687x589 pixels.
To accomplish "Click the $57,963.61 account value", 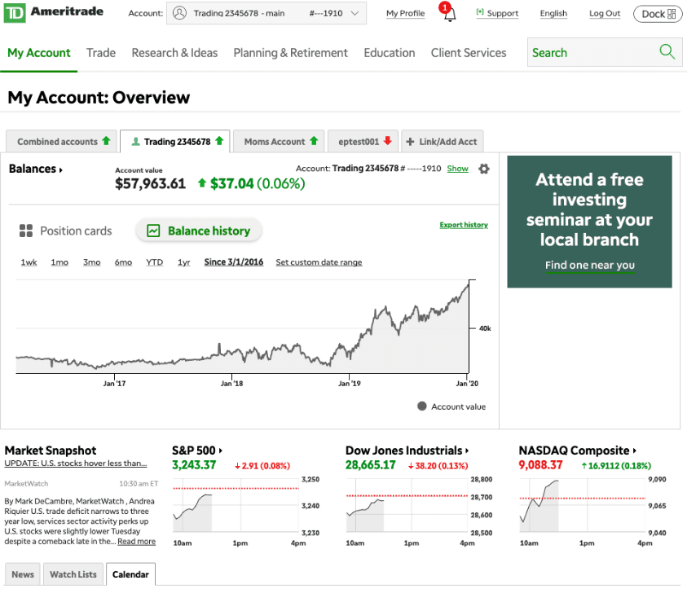I will [x=150, y=183].
